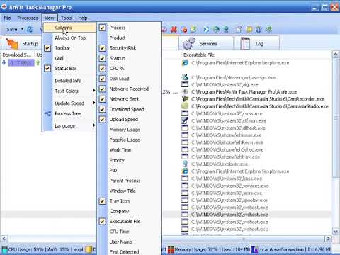Select Grid in the View menu

[x=70, y=58]
